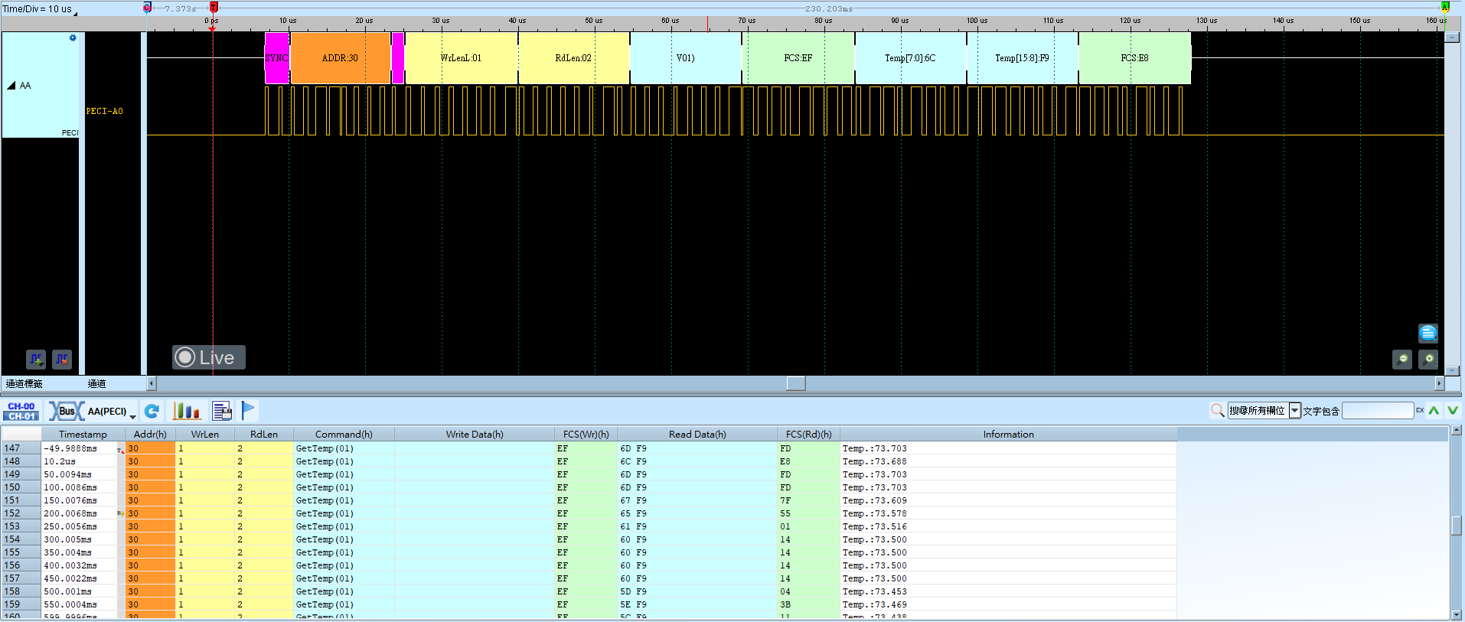Viewport: 1465px width, 622px height.
Task: Click the second waveform tool button at bottom-left
Action: pos(62,359)
